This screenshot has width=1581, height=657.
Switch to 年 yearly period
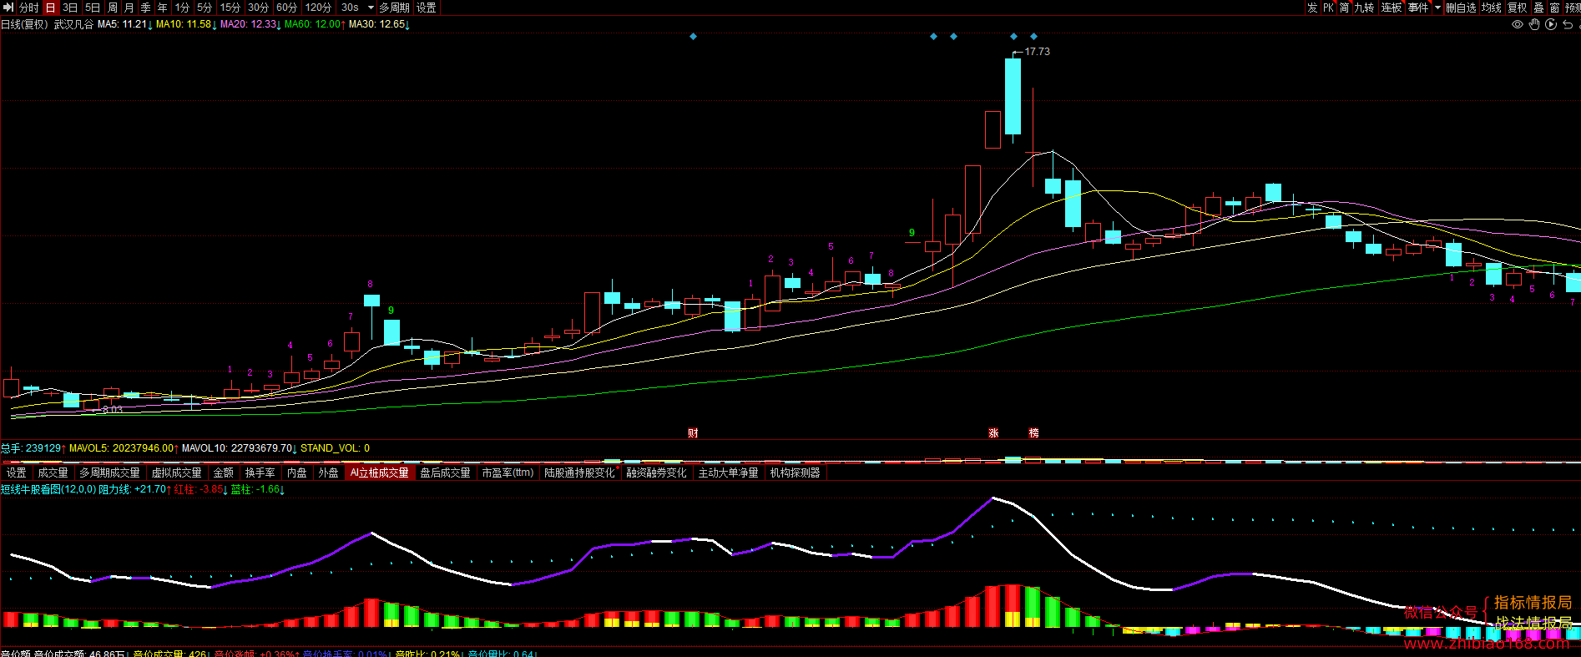(163, 8)
